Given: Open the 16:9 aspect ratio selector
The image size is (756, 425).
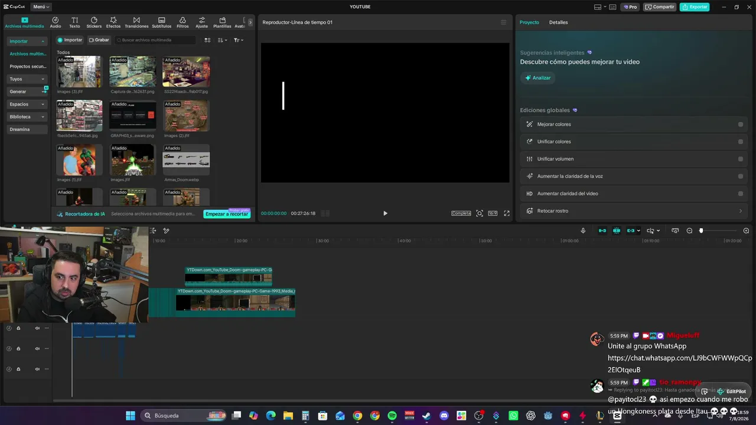Looking at the screenshot, I should (x=493, y=213).
